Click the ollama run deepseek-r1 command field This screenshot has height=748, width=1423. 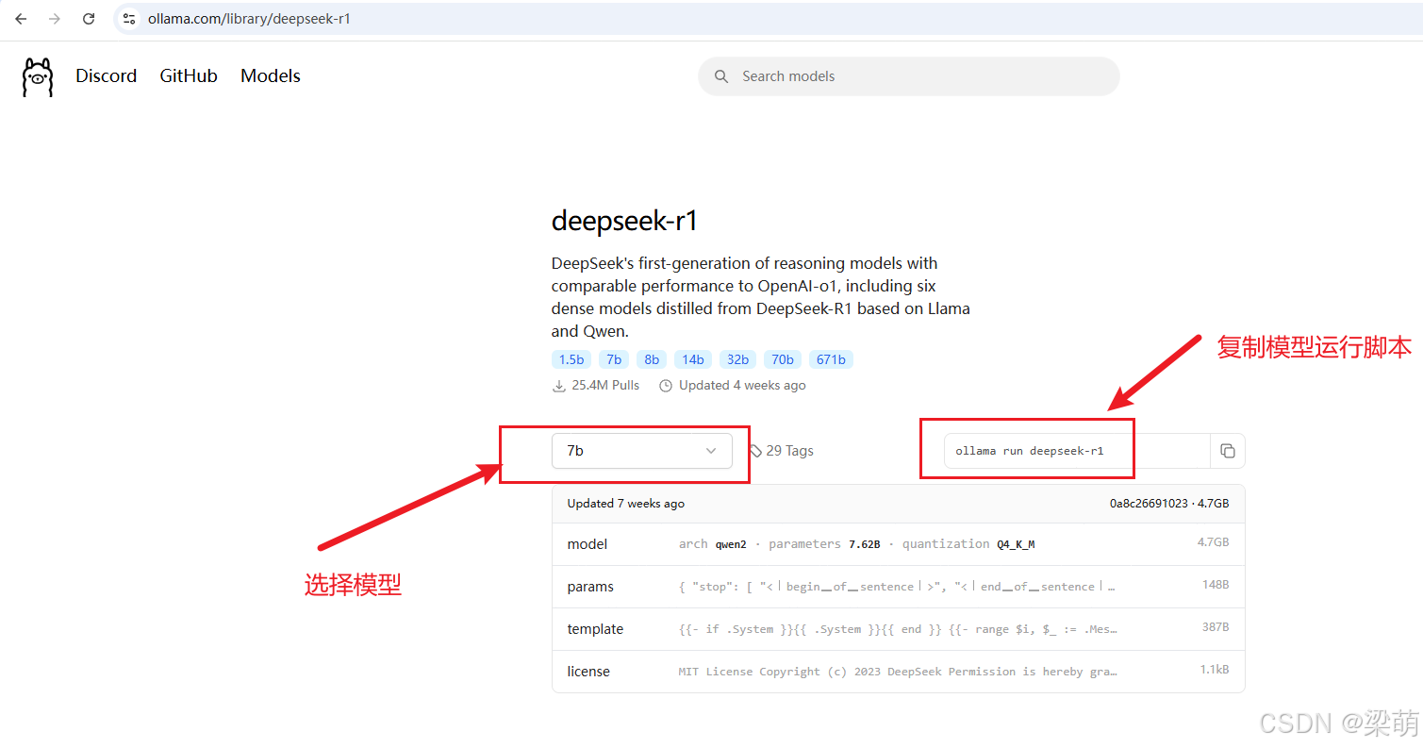point(1077,451)
